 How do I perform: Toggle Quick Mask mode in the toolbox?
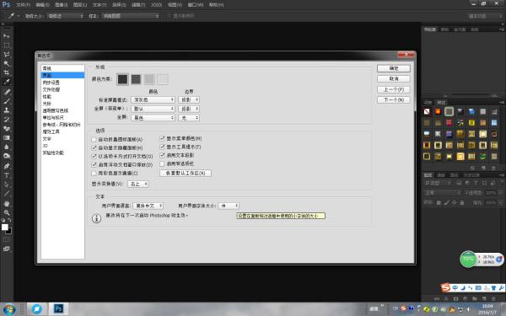7,239
